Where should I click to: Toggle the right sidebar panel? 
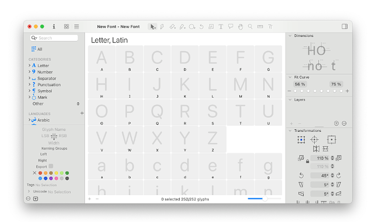pyautogui.click(x=344, y=26)
